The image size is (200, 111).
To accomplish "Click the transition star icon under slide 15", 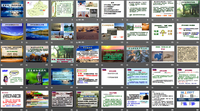I will (152, 43).
